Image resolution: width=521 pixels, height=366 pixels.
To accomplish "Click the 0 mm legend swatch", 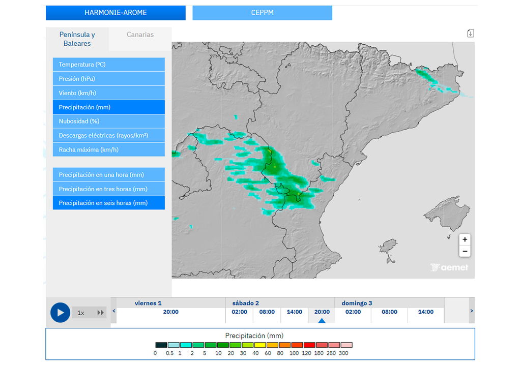I will (161, 345).
